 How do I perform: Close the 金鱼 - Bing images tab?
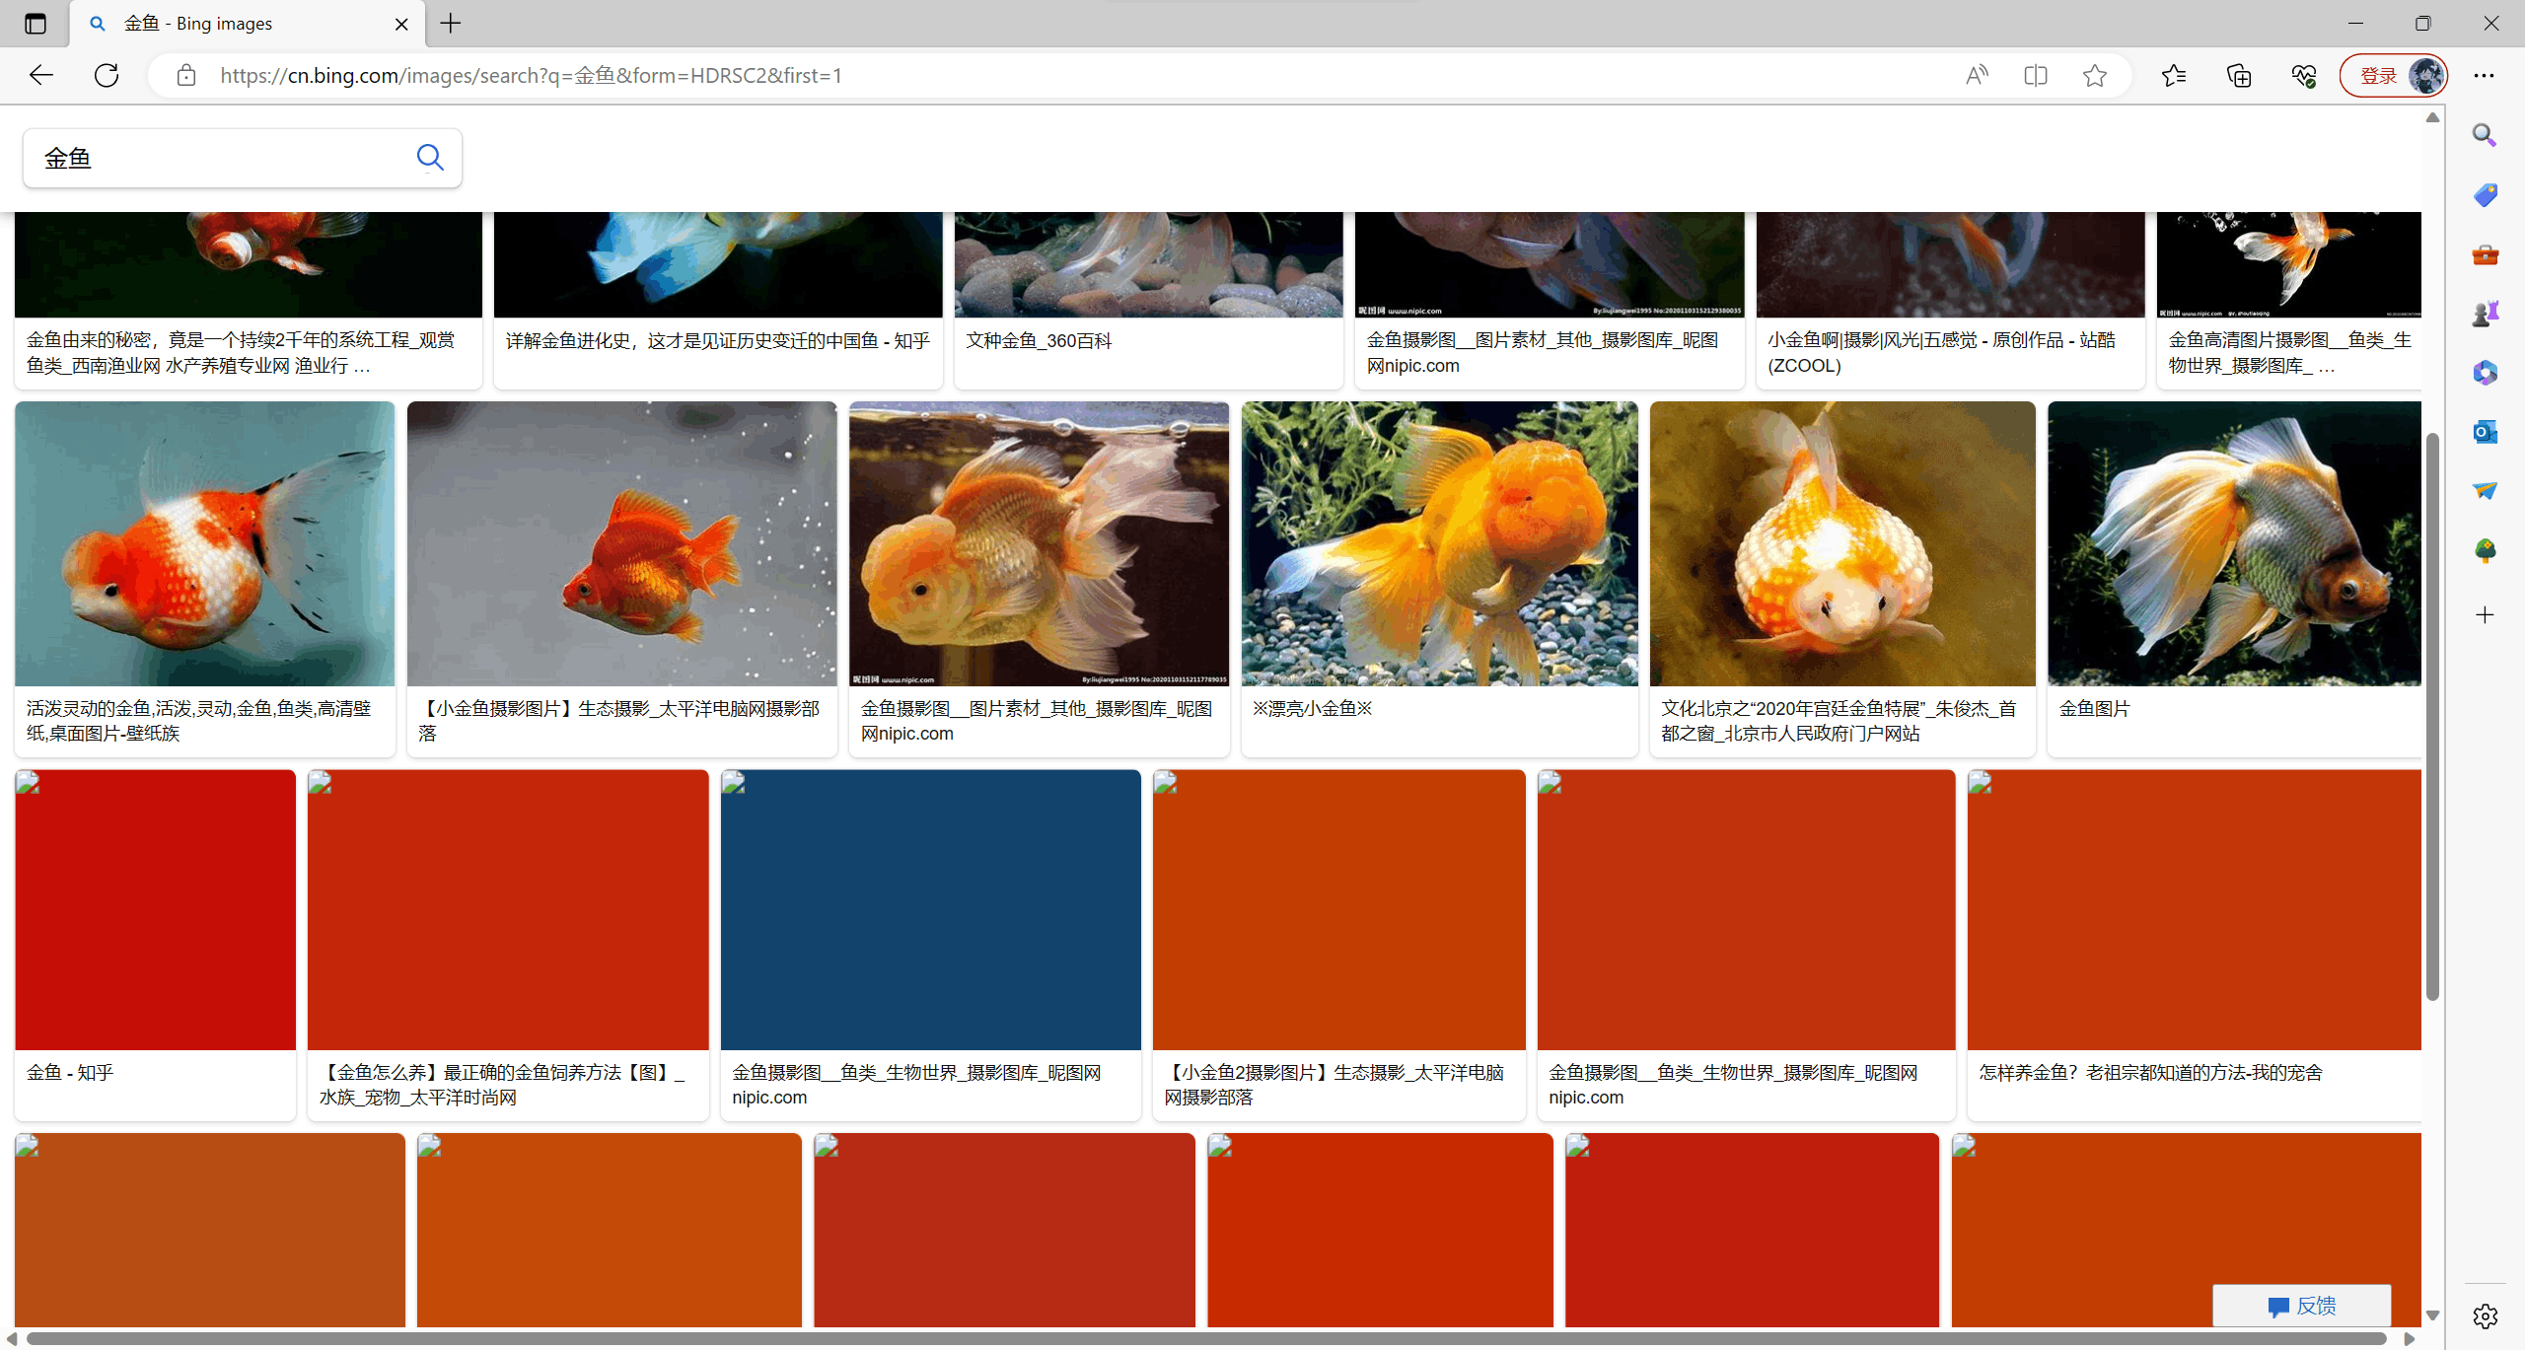(x=401, y=24)
